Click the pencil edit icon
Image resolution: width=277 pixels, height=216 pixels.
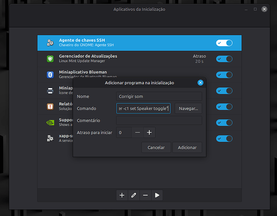point(134,195)
